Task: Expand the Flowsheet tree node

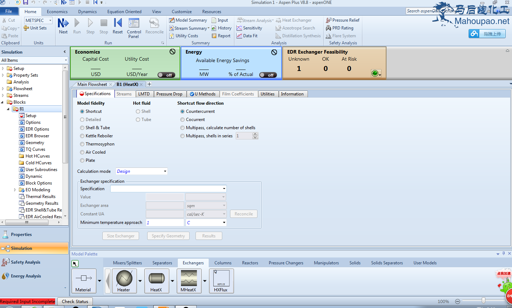Action: click(x=3, y=89)
